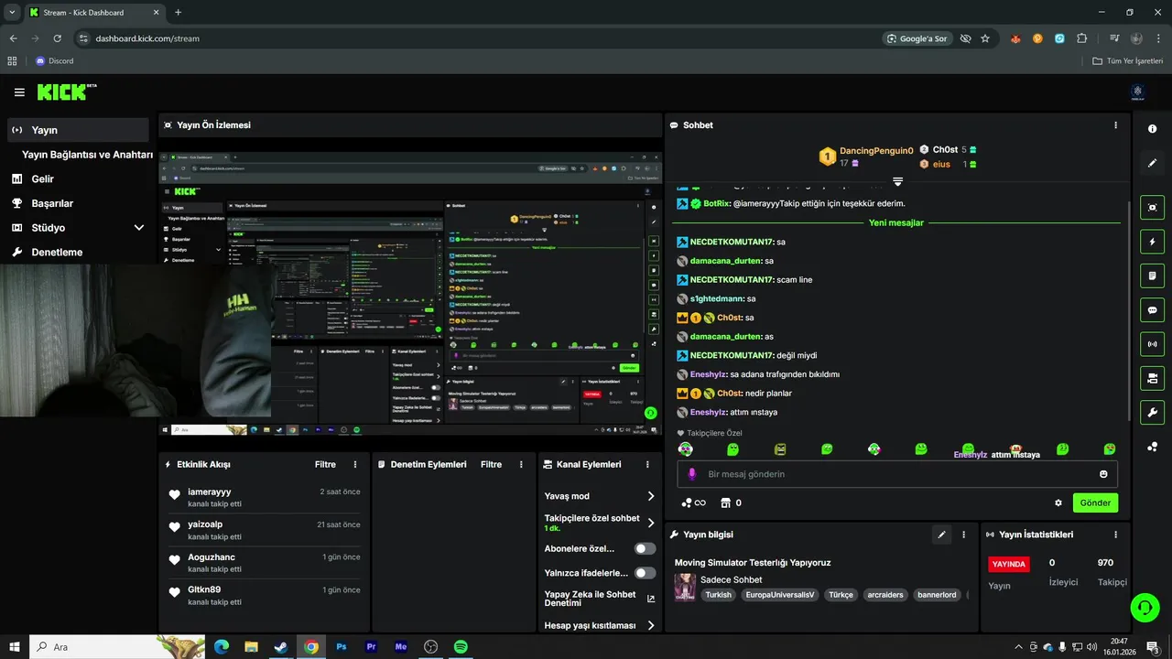
Task: Open the Chrome extensions puzzle icon
Action: [1082, 38]
